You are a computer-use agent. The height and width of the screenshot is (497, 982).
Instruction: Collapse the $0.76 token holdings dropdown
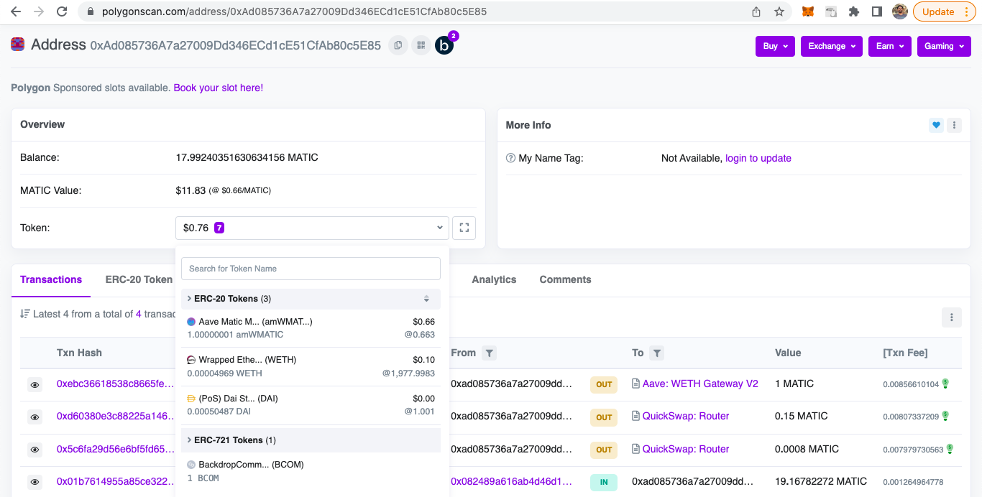312,228
